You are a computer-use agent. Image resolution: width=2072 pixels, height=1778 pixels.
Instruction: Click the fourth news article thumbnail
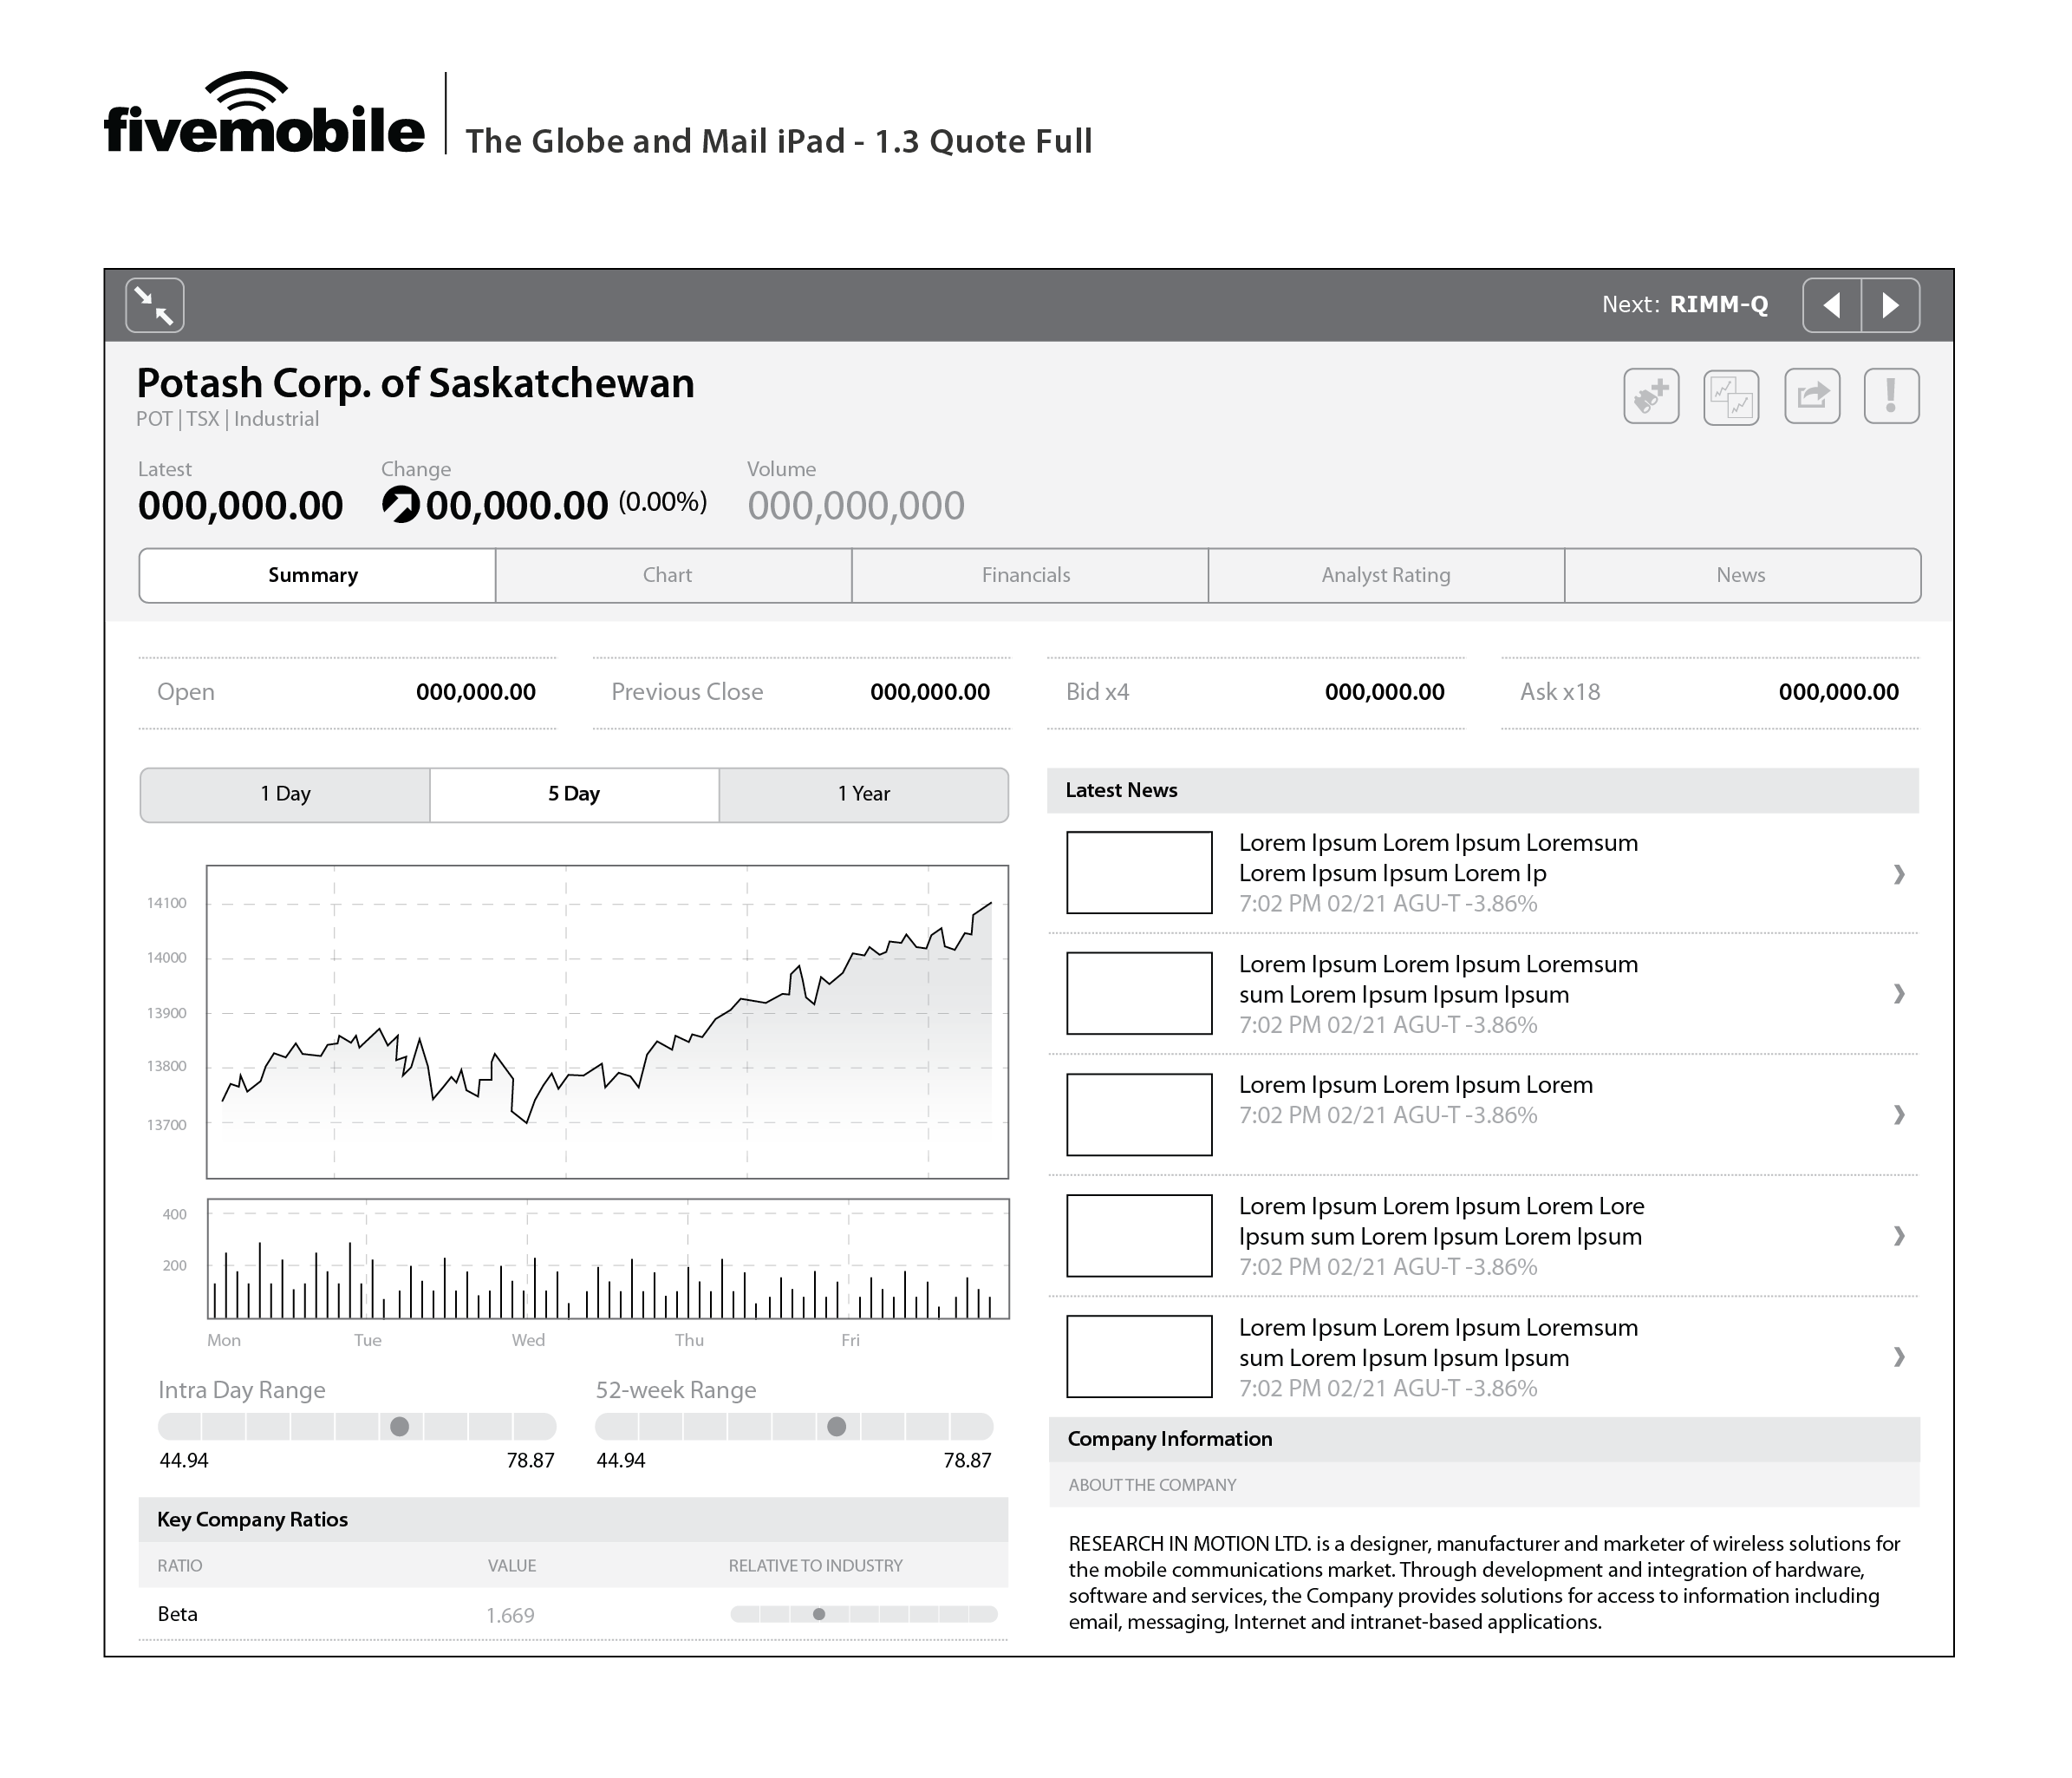pyautogui.click(x=1139, y=1236)
